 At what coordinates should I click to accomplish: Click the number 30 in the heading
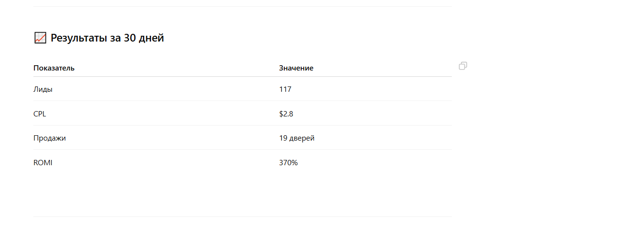(x=130, y=38)
